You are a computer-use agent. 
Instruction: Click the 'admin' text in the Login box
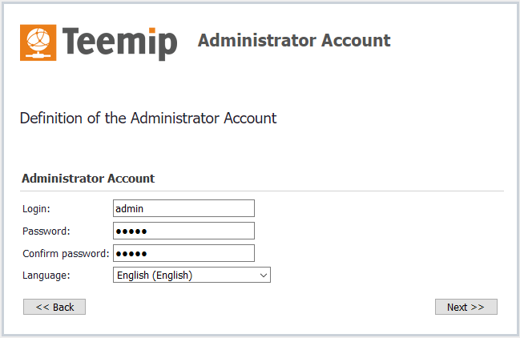point(129,208)
